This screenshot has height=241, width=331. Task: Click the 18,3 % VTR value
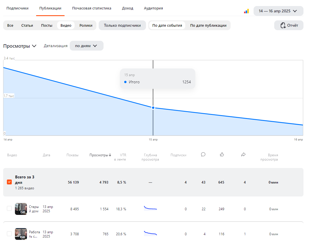click(x=121, y=209)
